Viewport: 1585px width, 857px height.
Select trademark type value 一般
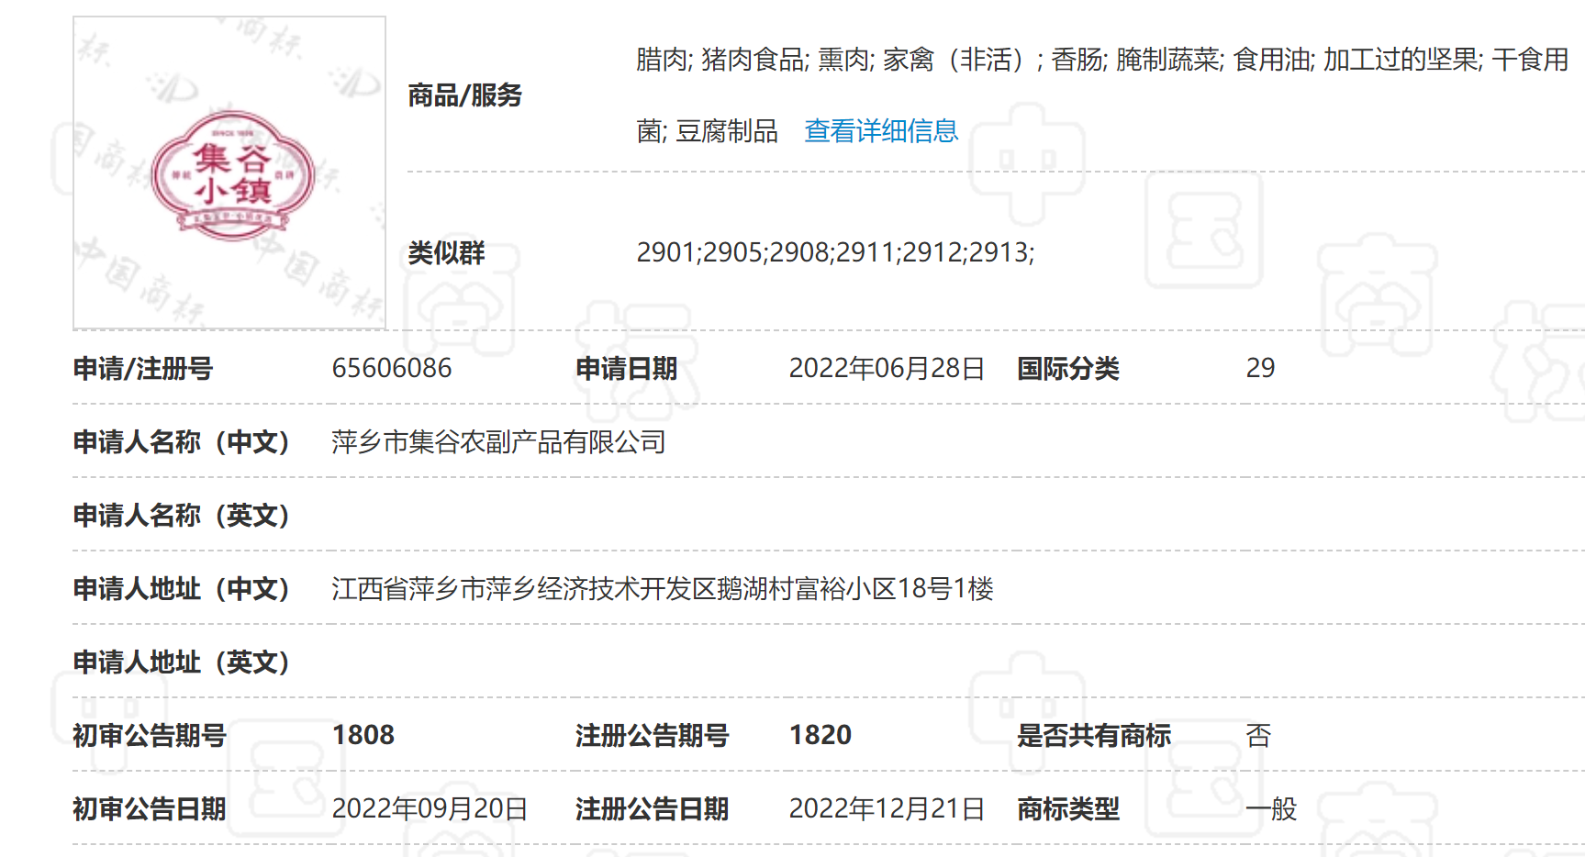click(x=1272, y=809)
